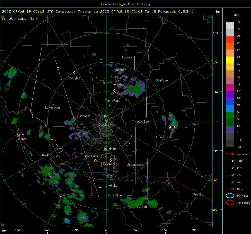251x234 pixels.
Task: Select the Strathmore label
Action: tap(136, 165)
